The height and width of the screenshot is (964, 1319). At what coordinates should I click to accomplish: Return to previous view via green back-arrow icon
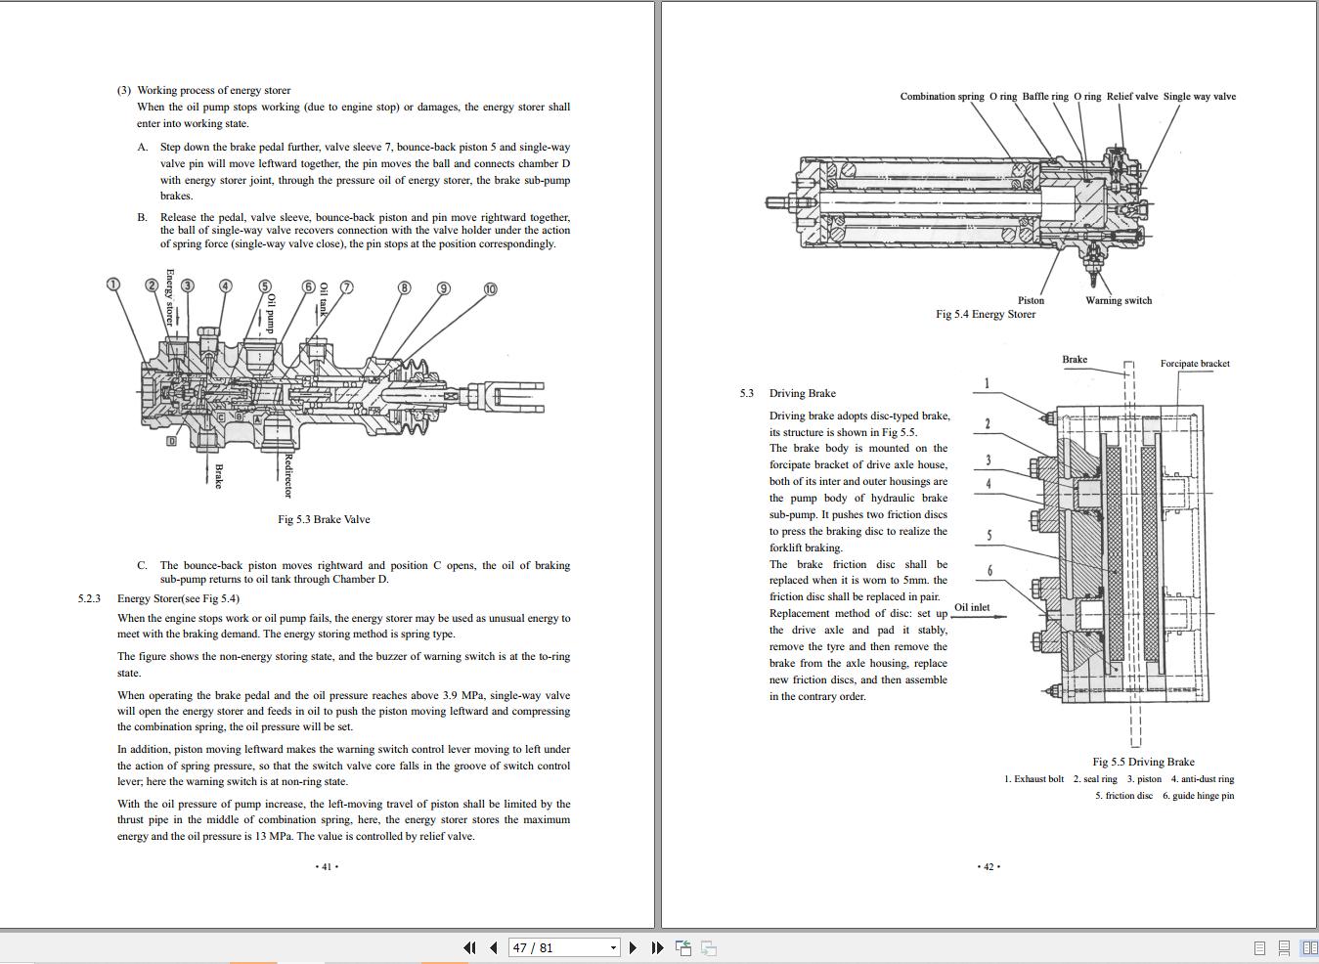coord(682,947)
